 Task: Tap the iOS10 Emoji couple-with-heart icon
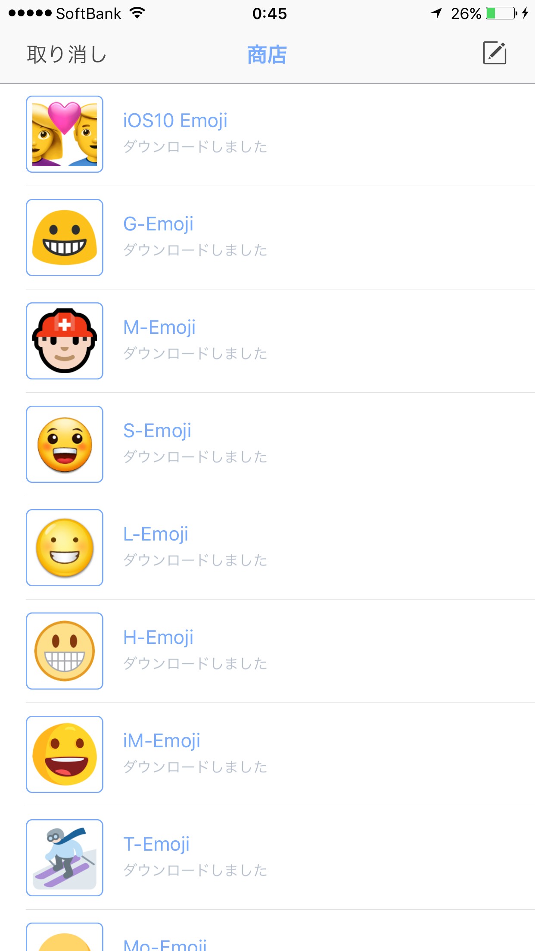65,134
